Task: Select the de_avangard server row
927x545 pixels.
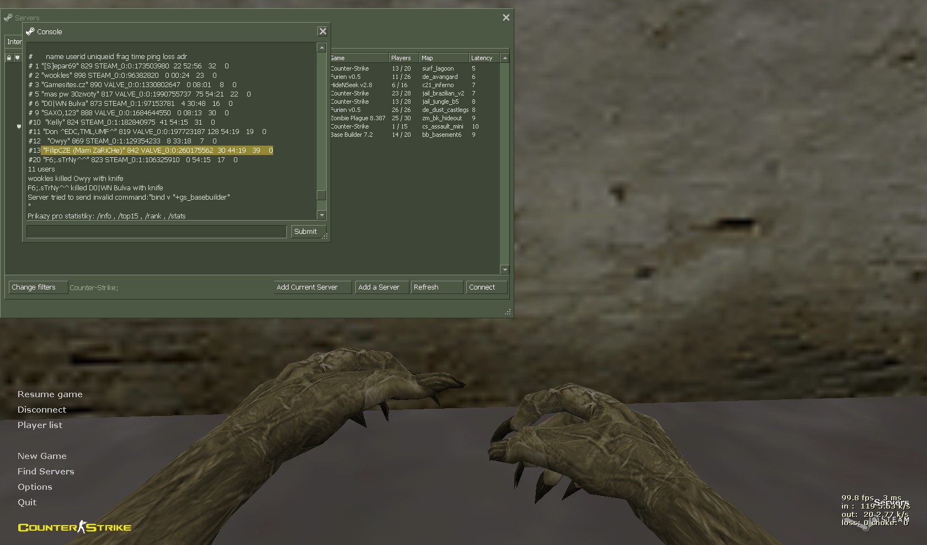Action: [415, 77]
